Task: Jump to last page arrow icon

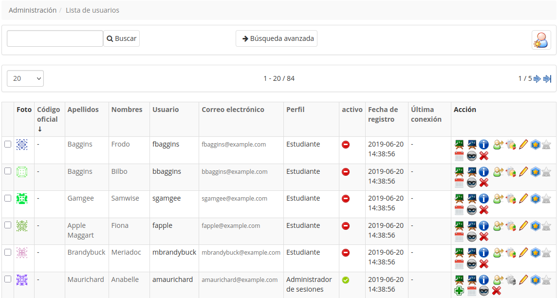Action: click(x=547, y=79)
